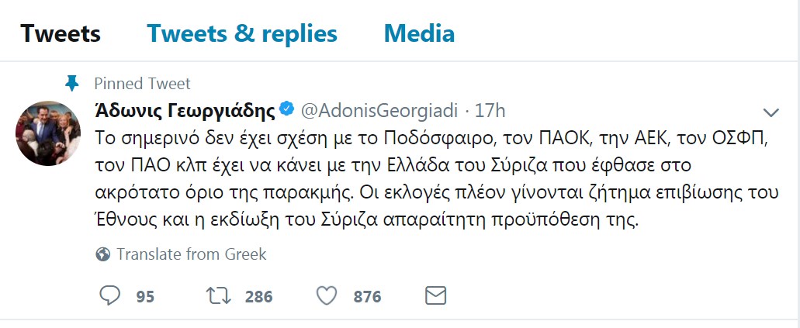
Task: Click the blue verified badge
Action: click(287, 109)
